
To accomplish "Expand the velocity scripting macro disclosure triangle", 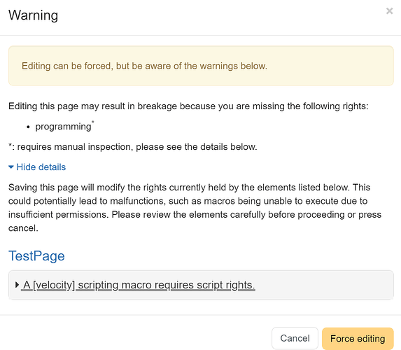I will coord(17,285).
